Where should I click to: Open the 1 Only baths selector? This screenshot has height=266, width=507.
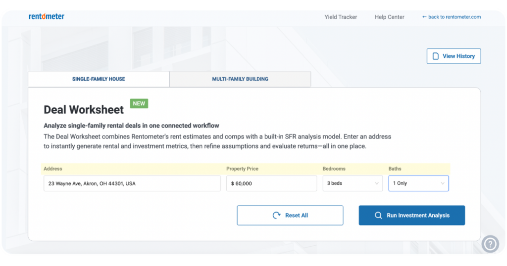pyautogui.click(x=418, y=183)
